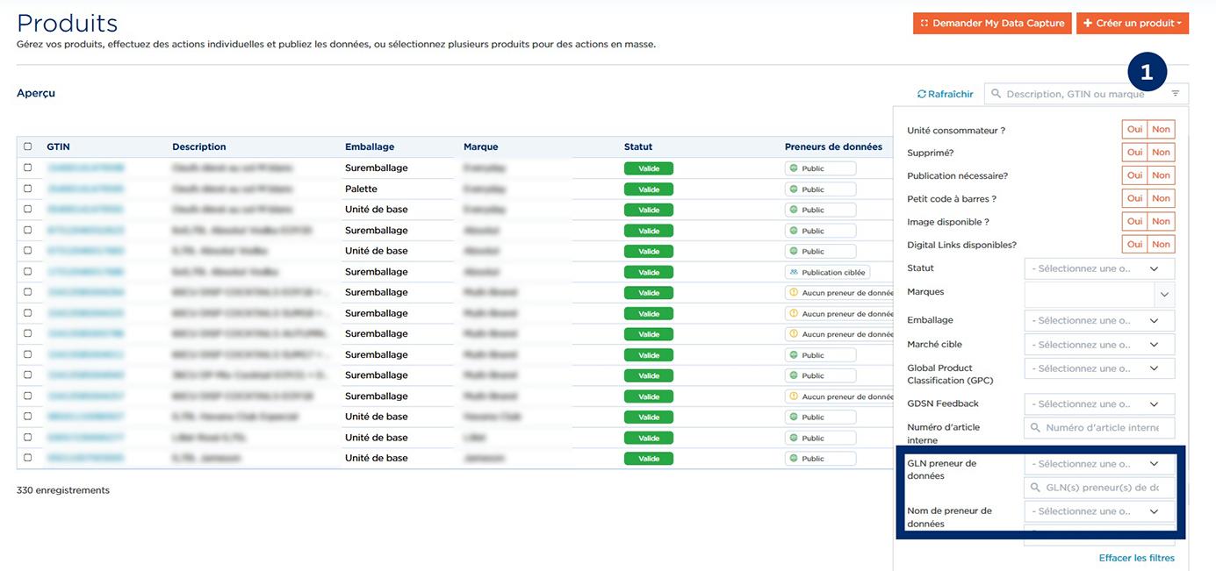Open the Marché cible dropdown
This screenshot has height=571, width=1216.
click(x=1099, y=345)
